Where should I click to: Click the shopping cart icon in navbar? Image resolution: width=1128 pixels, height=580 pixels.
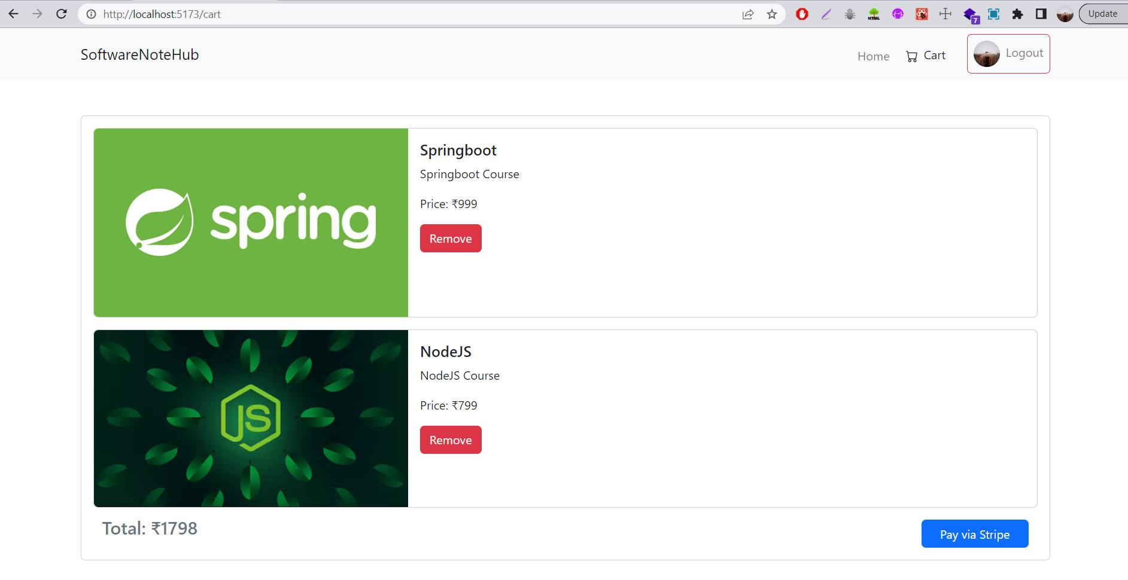912,57
